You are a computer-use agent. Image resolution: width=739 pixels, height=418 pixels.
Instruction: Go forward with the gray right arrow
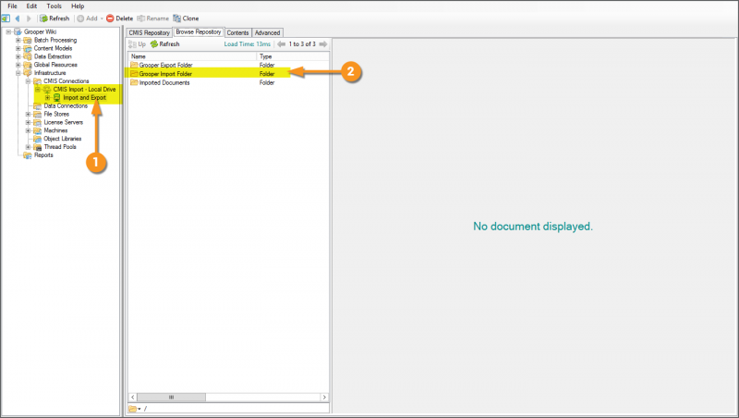tap(29, 18)
